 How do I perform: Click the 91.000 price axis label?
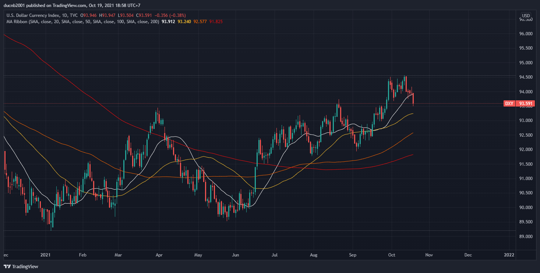click(526, 179)
